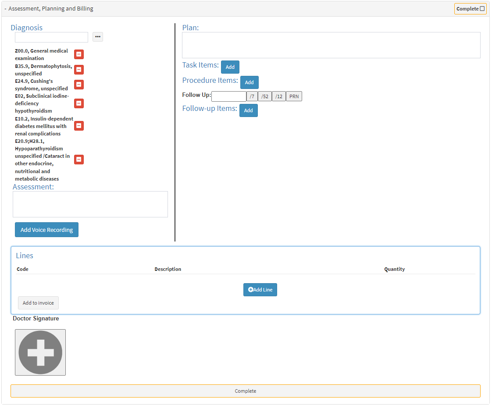Viewport: 492px width, 405px height.
Task: Delete the E24.9 Cushing's syndrome diagnosis
Action: (x=79, y=85)
